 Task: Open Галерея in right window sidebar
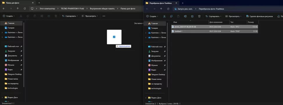click(x=155, y=28)
